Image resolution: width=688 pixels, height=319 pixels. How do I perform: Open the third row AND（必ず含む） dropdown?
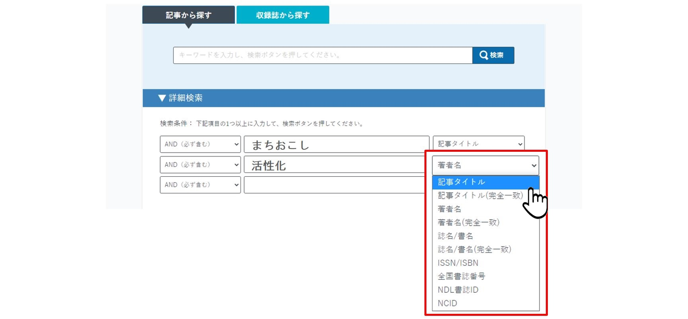pyautogui.click(x=200, y=185)
